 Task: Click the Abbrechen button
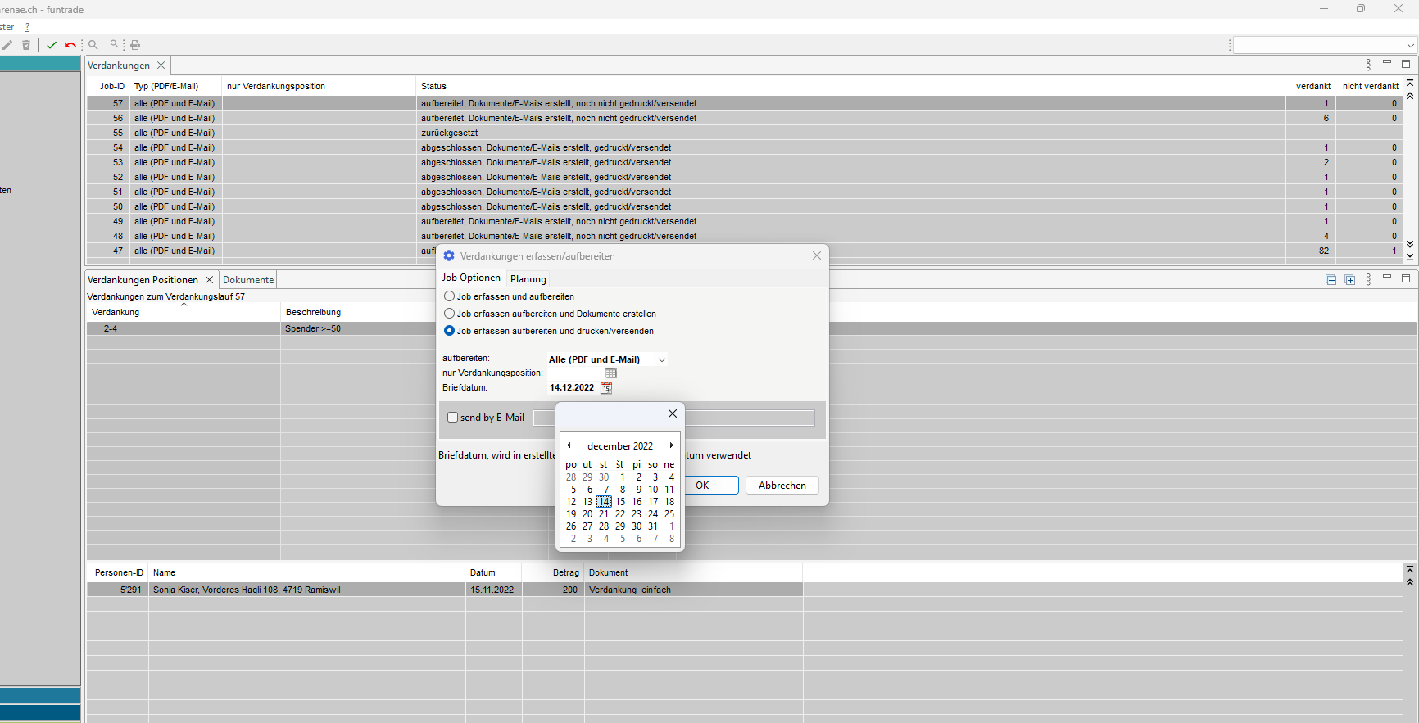click(782, 486)
